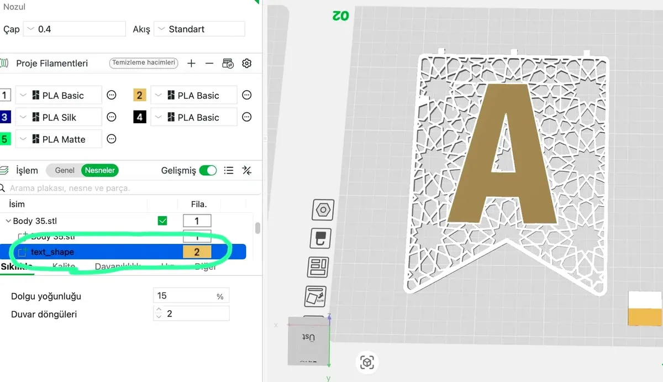This screenshot has height=382, width=663.
Task: Click the arrange layout icon beside the plate
Action: [318, 267]
